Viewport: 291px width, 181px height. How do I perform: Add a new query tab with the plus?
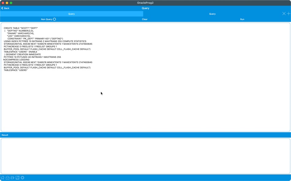[x=289, y=13]
